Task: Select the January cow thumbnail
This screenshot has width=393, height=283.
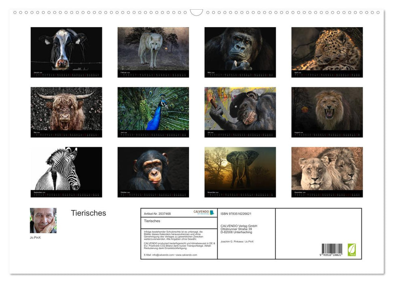Action: click(x=66, y=52)
